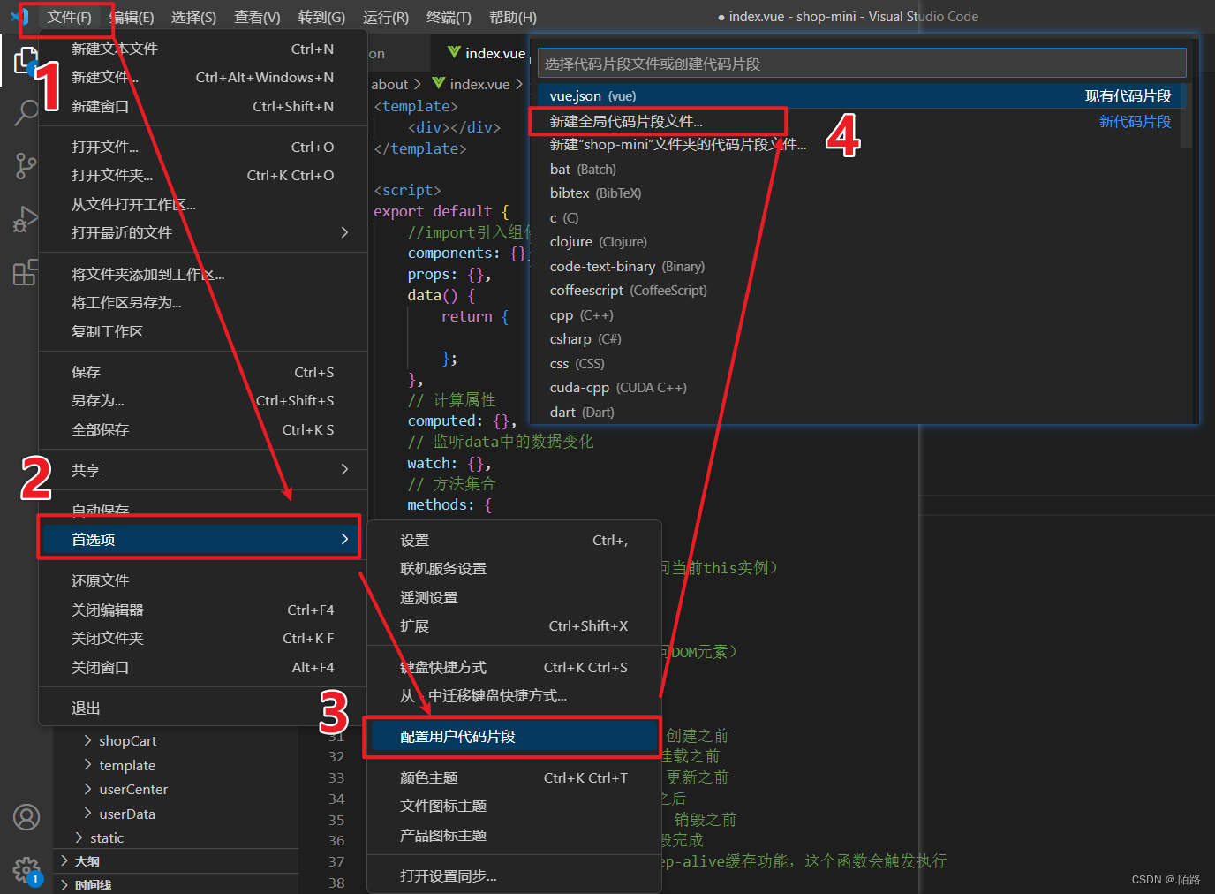Choose 复制工作区 menu entry
This screenshot has width=1215, height=894.
point(203,331)
